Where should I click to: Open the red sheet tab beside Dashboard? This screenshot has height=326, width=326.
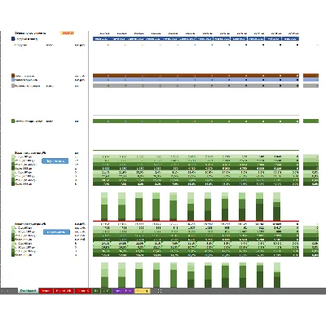46,291
